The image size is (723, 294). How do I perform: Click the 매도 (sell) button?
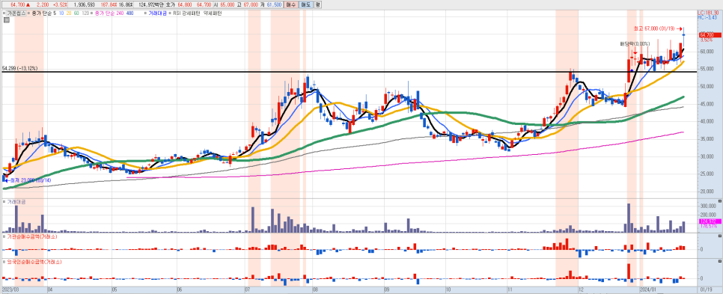point(305,4)
